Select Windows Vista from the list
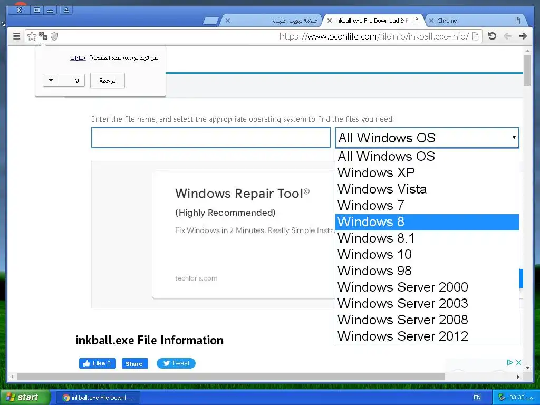 427,189
